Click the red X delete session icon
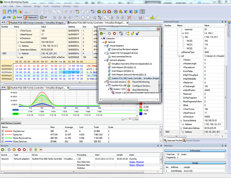 [x=24, y=150]
